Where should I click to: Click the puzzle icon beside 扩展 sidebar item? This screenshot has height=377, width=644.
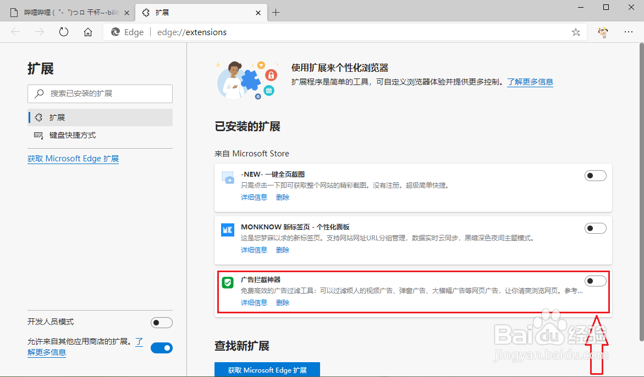(x=38, y=117)
